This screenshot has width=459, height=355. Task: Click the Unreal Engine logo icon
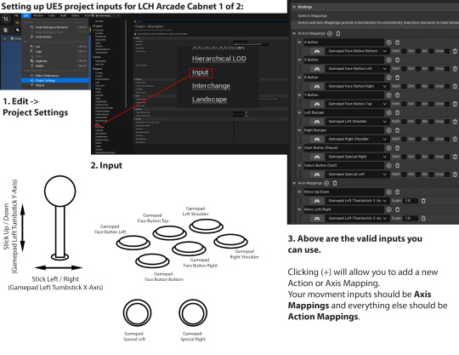pyautogui.click(x=6, y=19)
